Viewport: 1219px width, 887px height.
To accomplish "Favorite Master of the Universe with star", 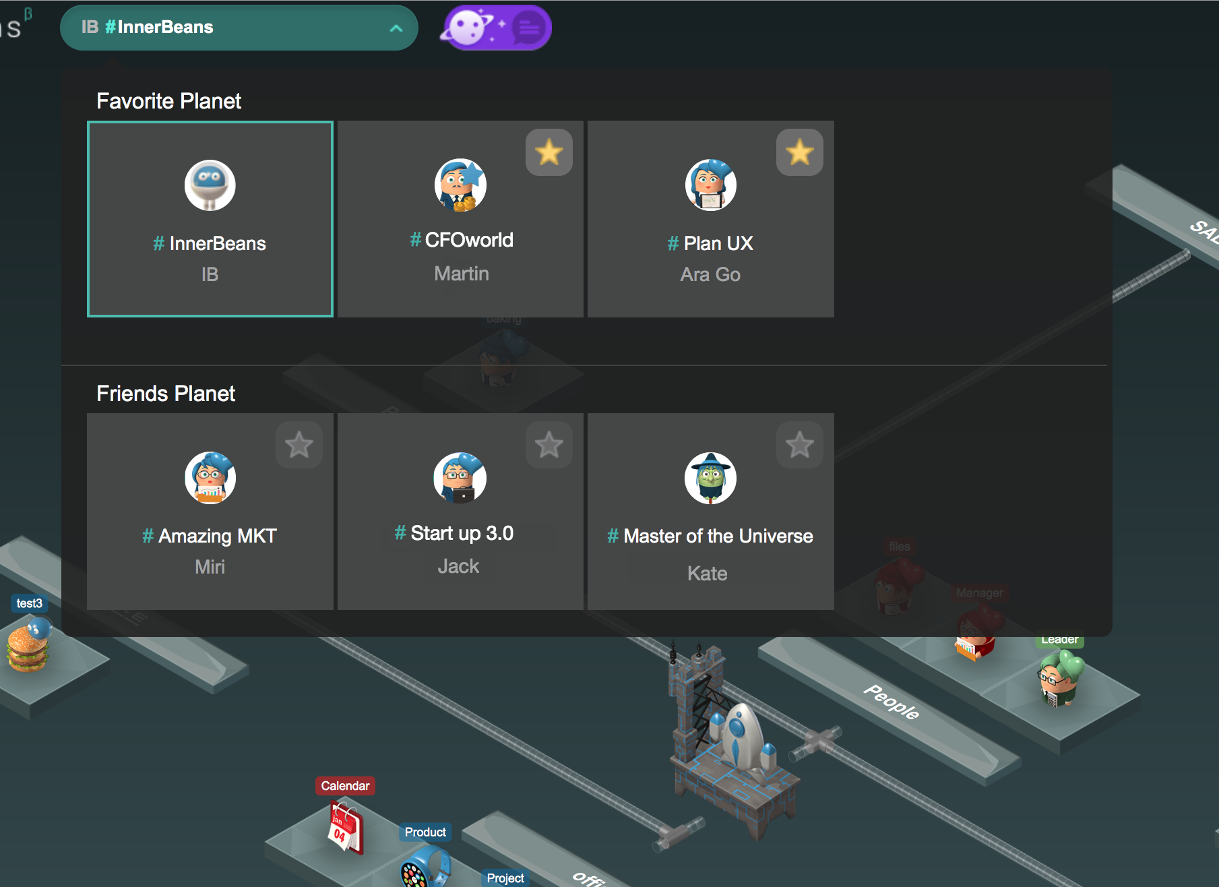I will pos(800,445).
